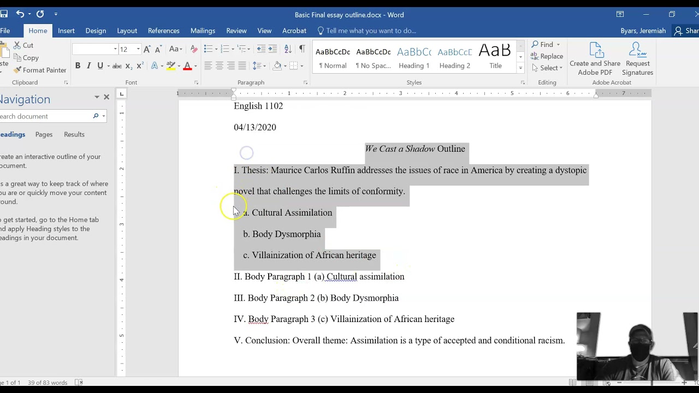Click the Multilevel List icon

[242, 49]
